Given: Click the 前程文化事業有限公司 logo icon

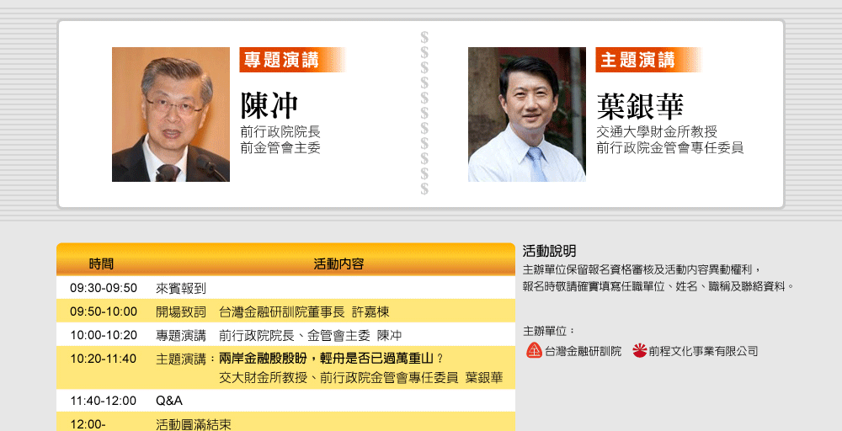Looking at the screenshot, I should pos(639,351).
